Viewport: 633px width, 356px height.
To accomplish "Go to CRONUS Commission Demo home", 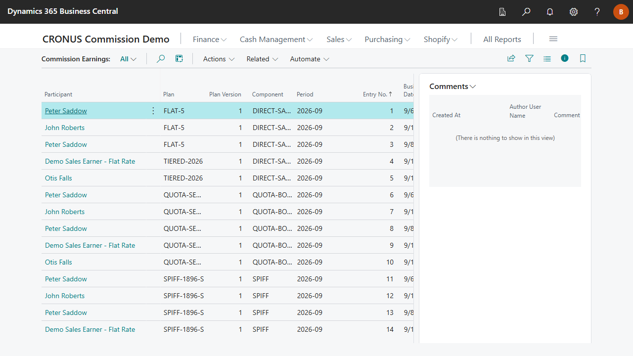I will (x=106, y=39).
